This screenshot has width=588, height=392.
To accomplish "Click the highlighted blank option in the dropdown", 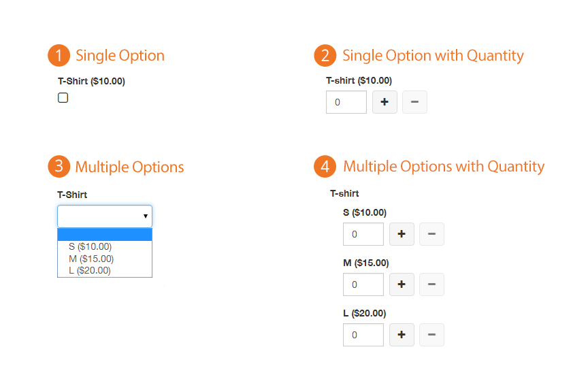I will pos(104,234).
